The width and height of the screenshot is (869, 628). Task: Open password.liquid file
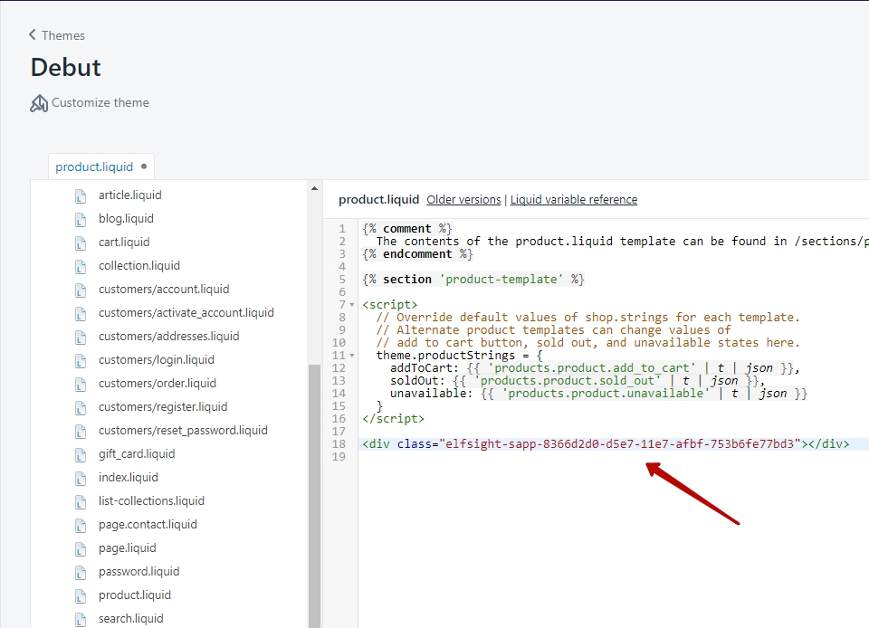tap(139, 572)
